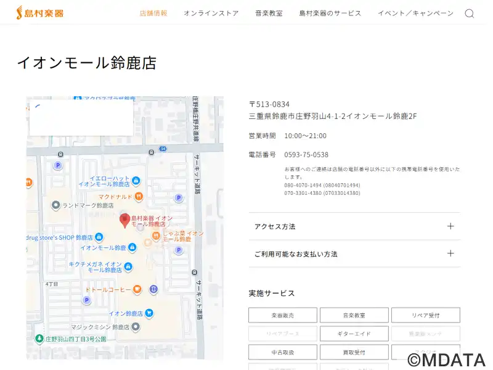The image size is (493, 370).
Task: Select the Landmark Suzuka map marker
Action: [55, 205]
